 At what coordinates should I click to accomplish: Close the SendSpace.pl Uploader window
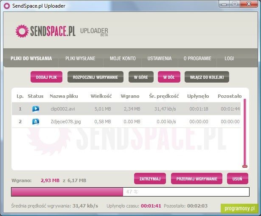[x=249, y=4]
